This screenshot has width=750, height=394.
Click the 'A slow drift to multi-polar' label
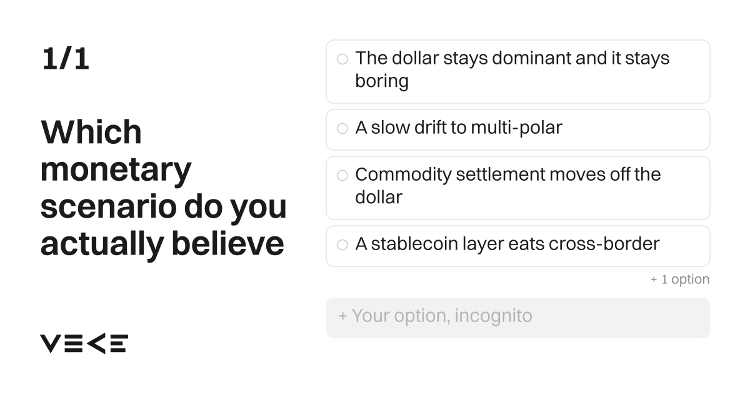[x=459, y=128]
